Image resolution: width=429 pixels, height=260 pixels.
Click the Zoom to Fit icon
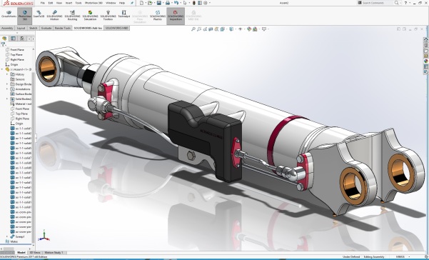193,29
